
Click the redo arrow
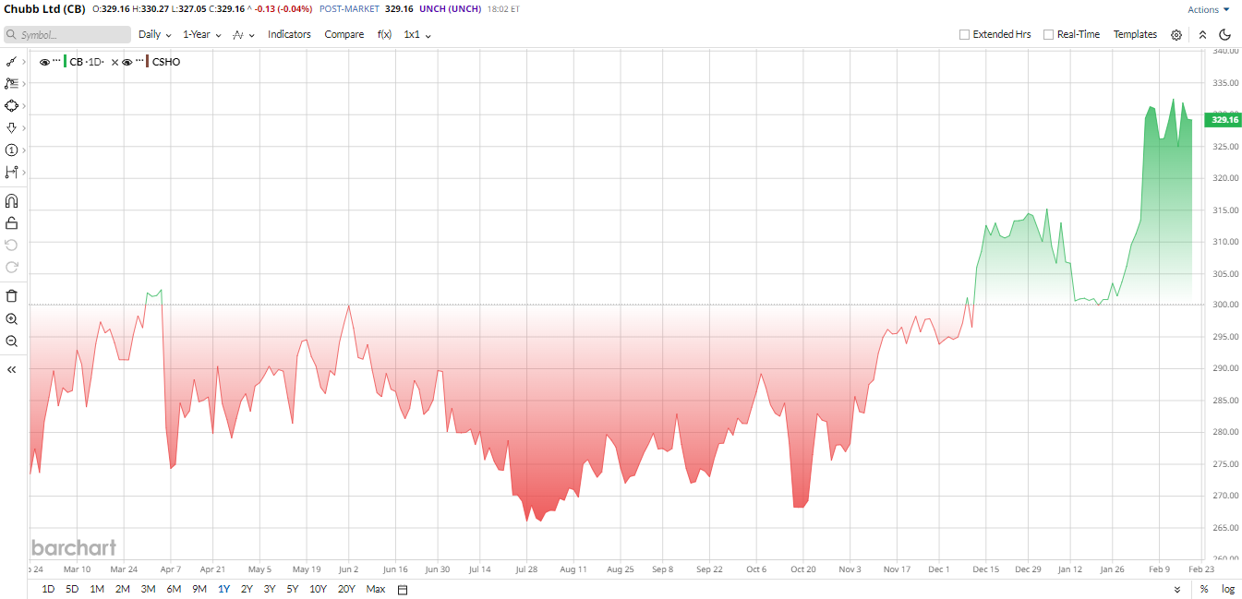coord(11,267)
